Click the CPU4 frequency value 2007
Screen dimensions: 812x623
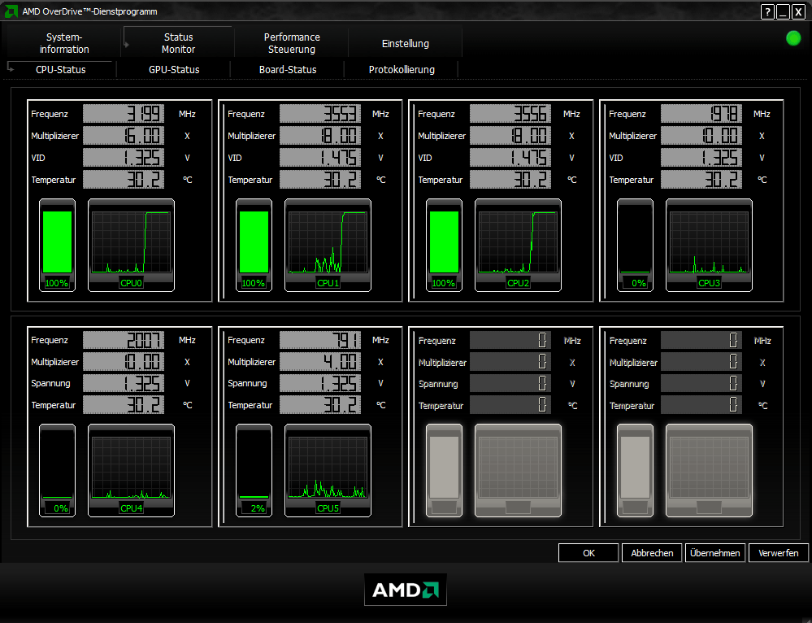[x=124, y=340]
